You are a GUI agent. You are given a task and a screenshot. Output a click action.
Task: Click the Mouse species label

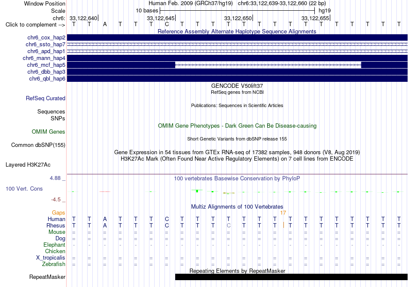[x=57, y=232]
